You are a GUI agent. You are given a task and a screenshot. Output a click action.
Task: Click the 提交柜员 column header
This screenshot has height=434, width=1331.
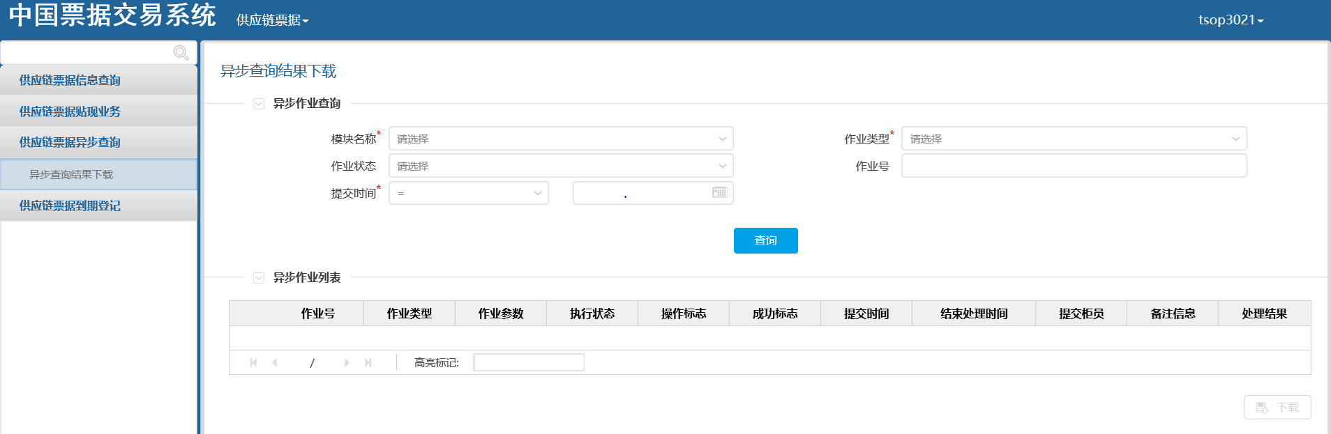click(x=1081, y=313)
